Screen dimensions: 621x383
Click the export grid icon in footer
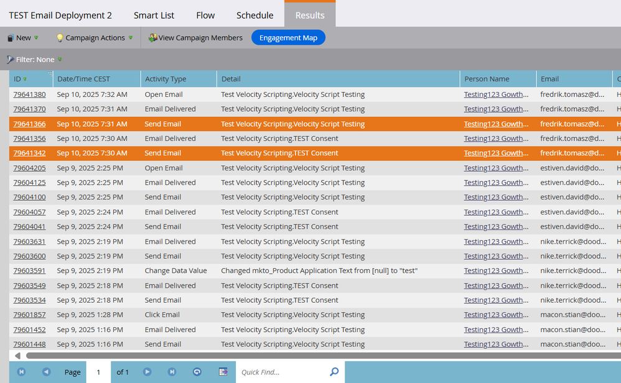223,372
